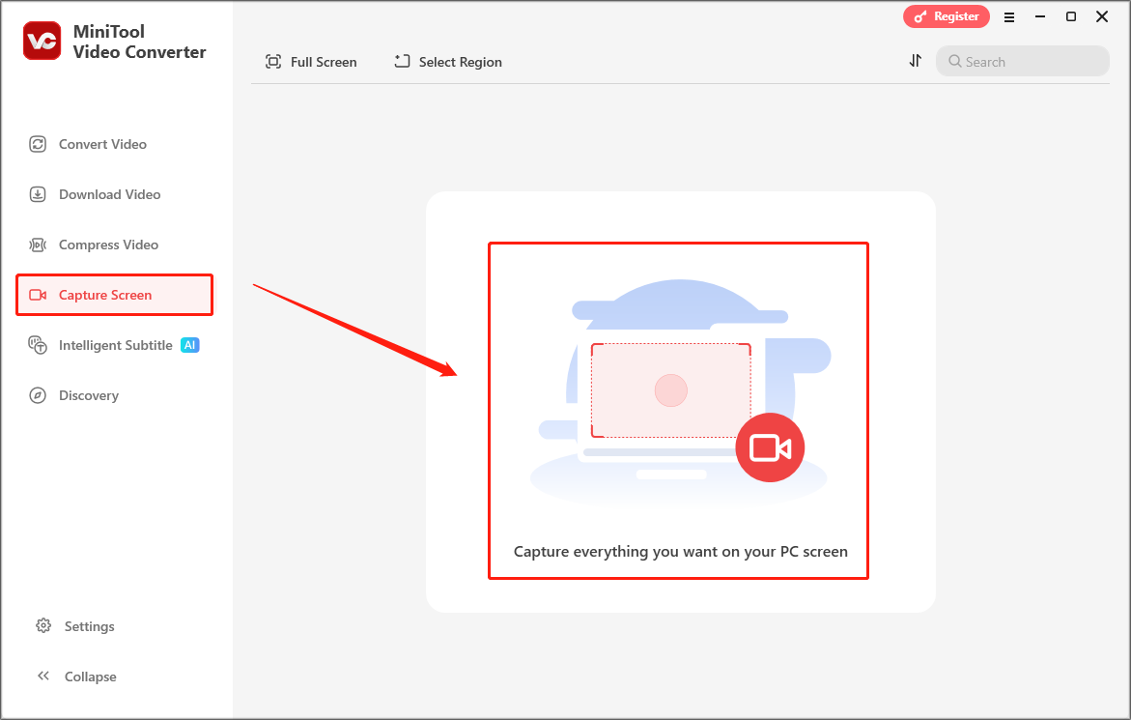The image size is (1131, 720).
Task: Click the dotted capture region preview
Action: (x=670, y=391)
